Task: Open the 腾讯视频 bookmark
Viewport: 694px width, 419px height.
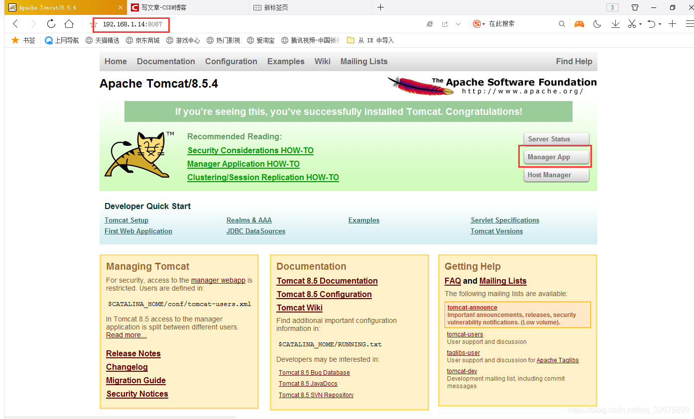Action: [311, 40]
